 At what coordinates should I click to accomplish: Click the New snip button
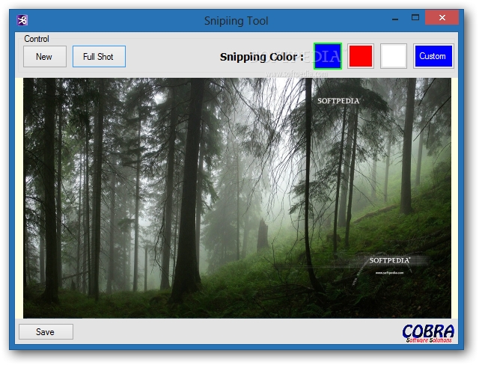pos(45,56)
